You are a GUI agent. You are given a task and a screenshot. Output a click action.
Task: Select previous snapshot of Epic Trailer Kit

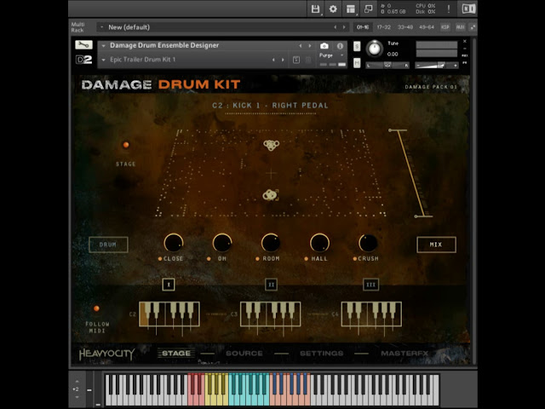click(x=273, y=60)
